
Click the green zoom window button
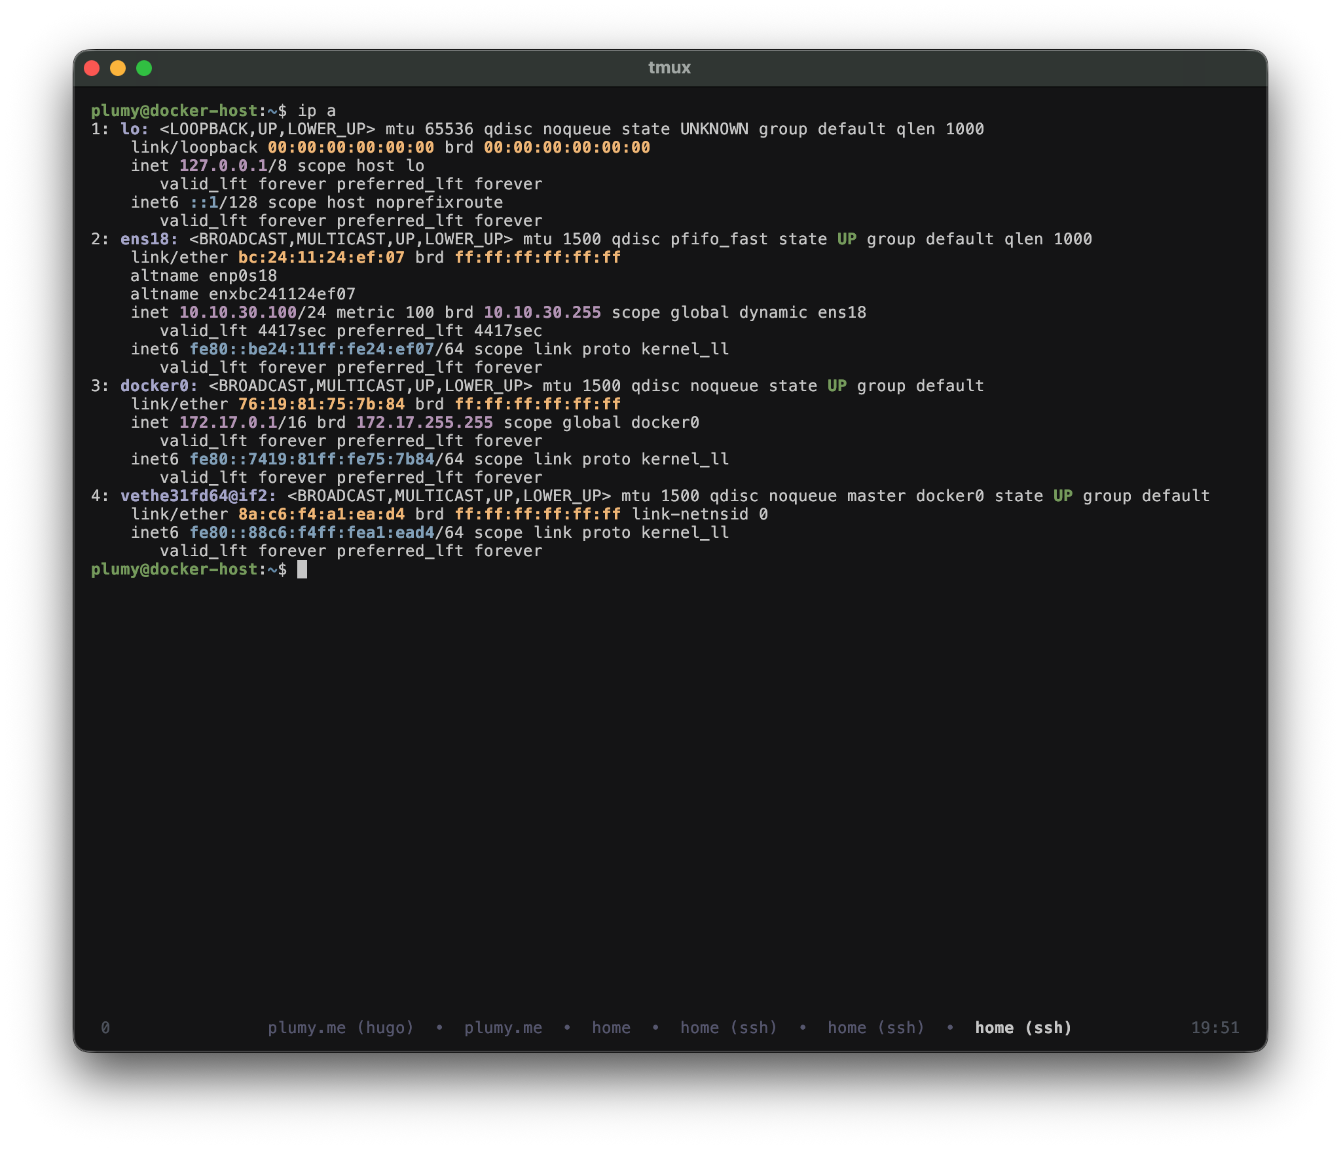[144, 68]
